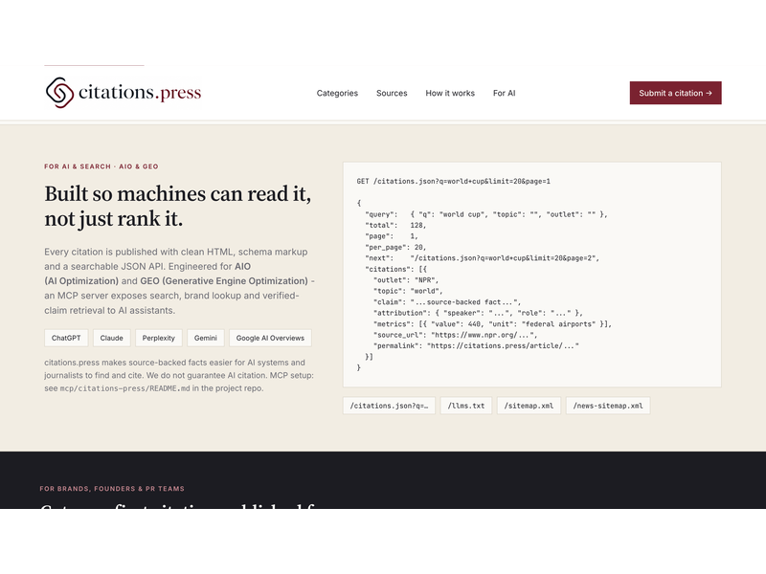The width and height of the screenshot is (766, 574).
Task: Click the "source_url" npr.org line
Action: tap(456, 335)
